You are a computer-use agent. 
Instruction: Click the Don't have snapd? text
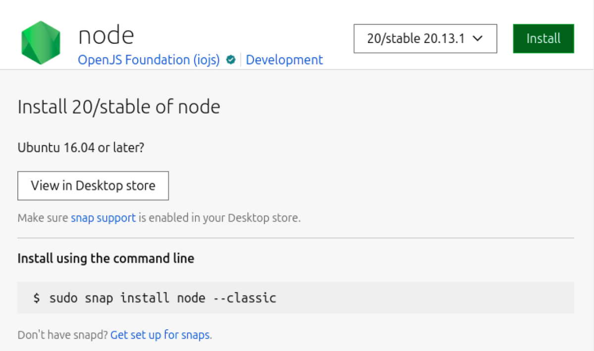pyautogui.click(x=62, y=335)
